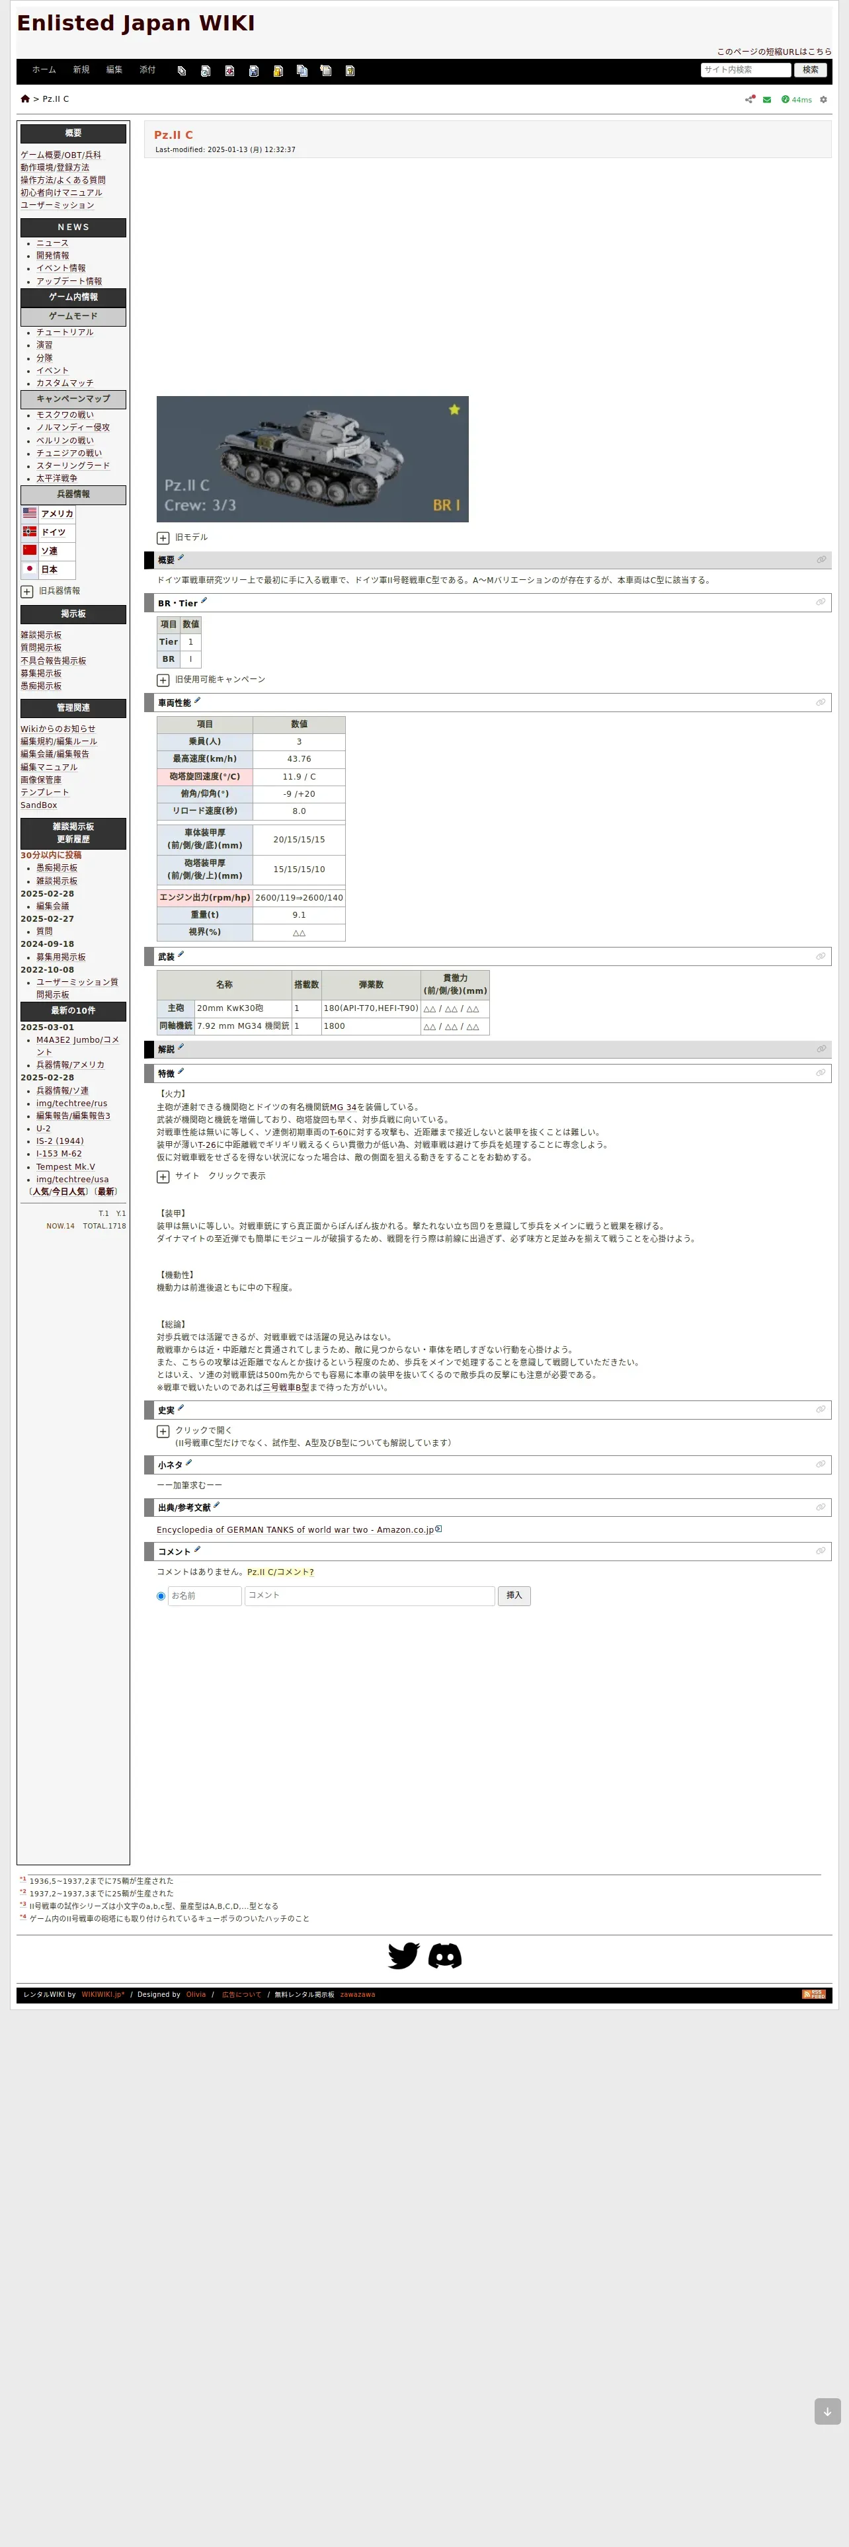Focus the サイト内検索 search field

tap(745, 70)
